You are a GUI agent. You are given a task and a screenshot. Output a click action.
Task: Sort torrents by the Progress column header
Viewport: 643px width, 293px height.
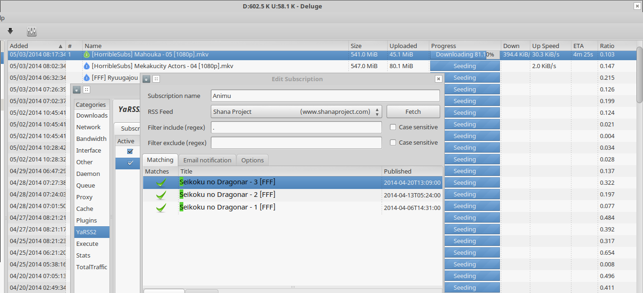point(465,46)
